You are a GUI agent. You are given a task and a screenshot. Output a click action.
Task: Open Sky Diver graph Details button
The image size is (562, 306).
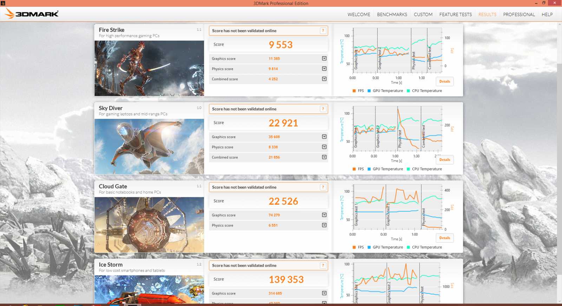pos(445,159)
